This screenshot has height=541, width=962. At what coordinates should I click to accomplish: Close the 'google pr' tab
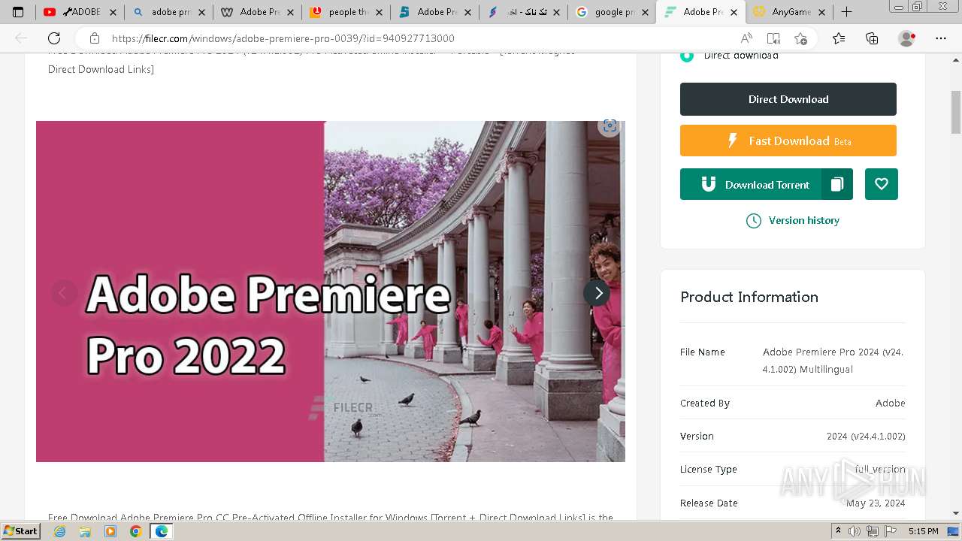[x=645, y=12]
